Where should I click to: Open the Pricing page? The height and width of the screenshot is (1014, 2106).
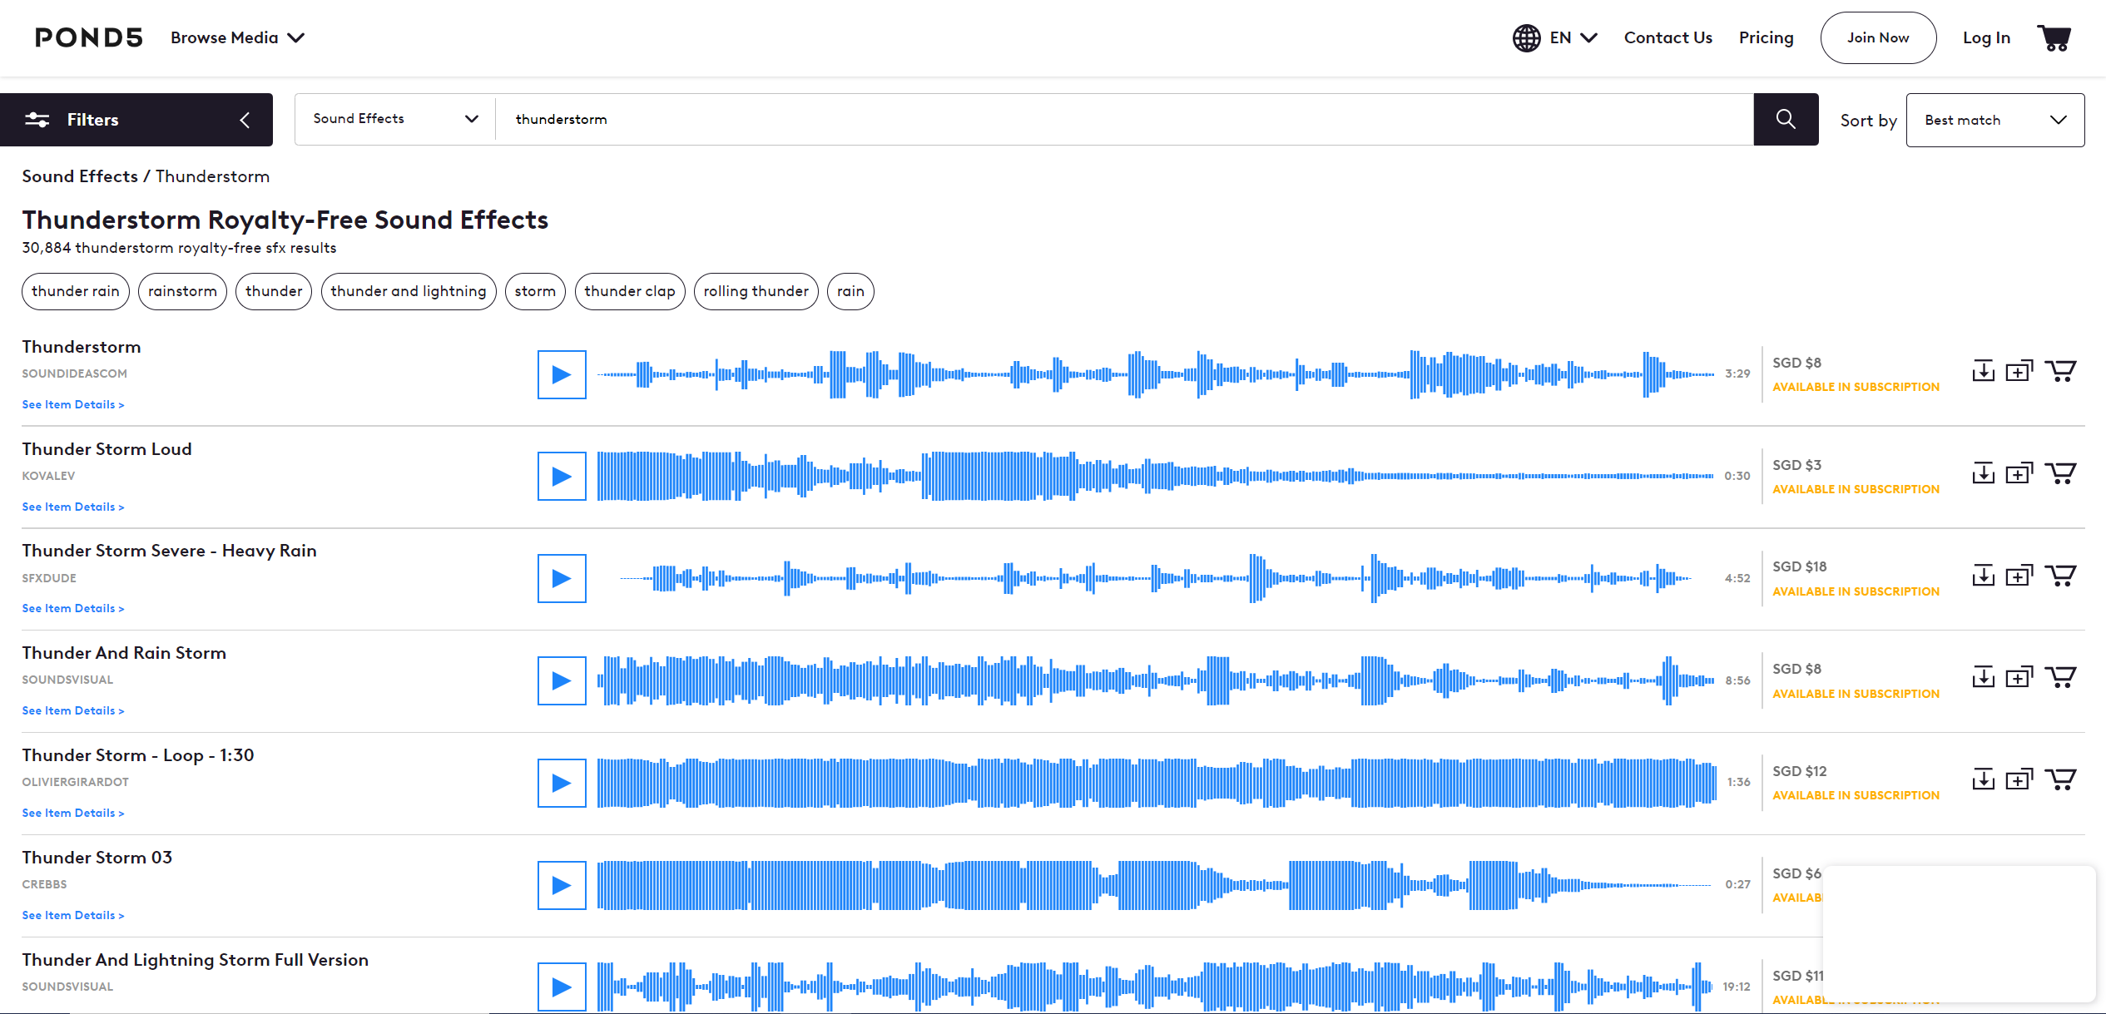1766,37
